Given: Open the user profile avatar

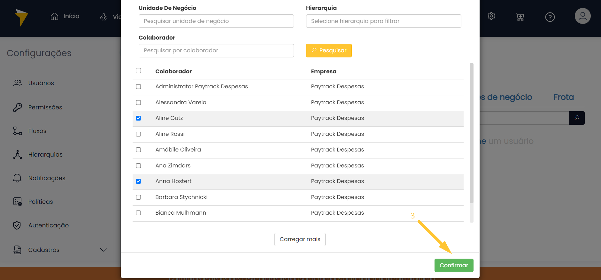Looking at the screenshot, I should coord(583,16).
